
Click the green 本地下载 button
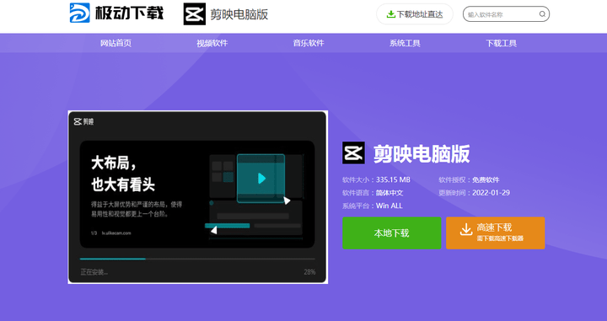pyautogui.click(x=392, y=233)
